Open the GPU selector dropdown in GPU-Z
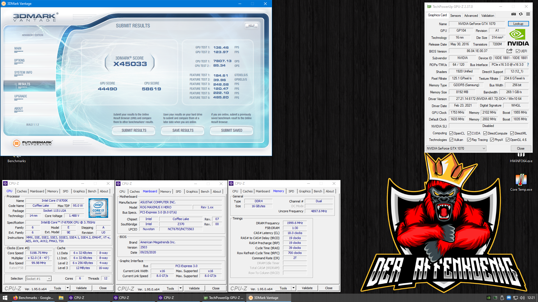This screenshot has height=302, width=538. click(x=456, y=148)
